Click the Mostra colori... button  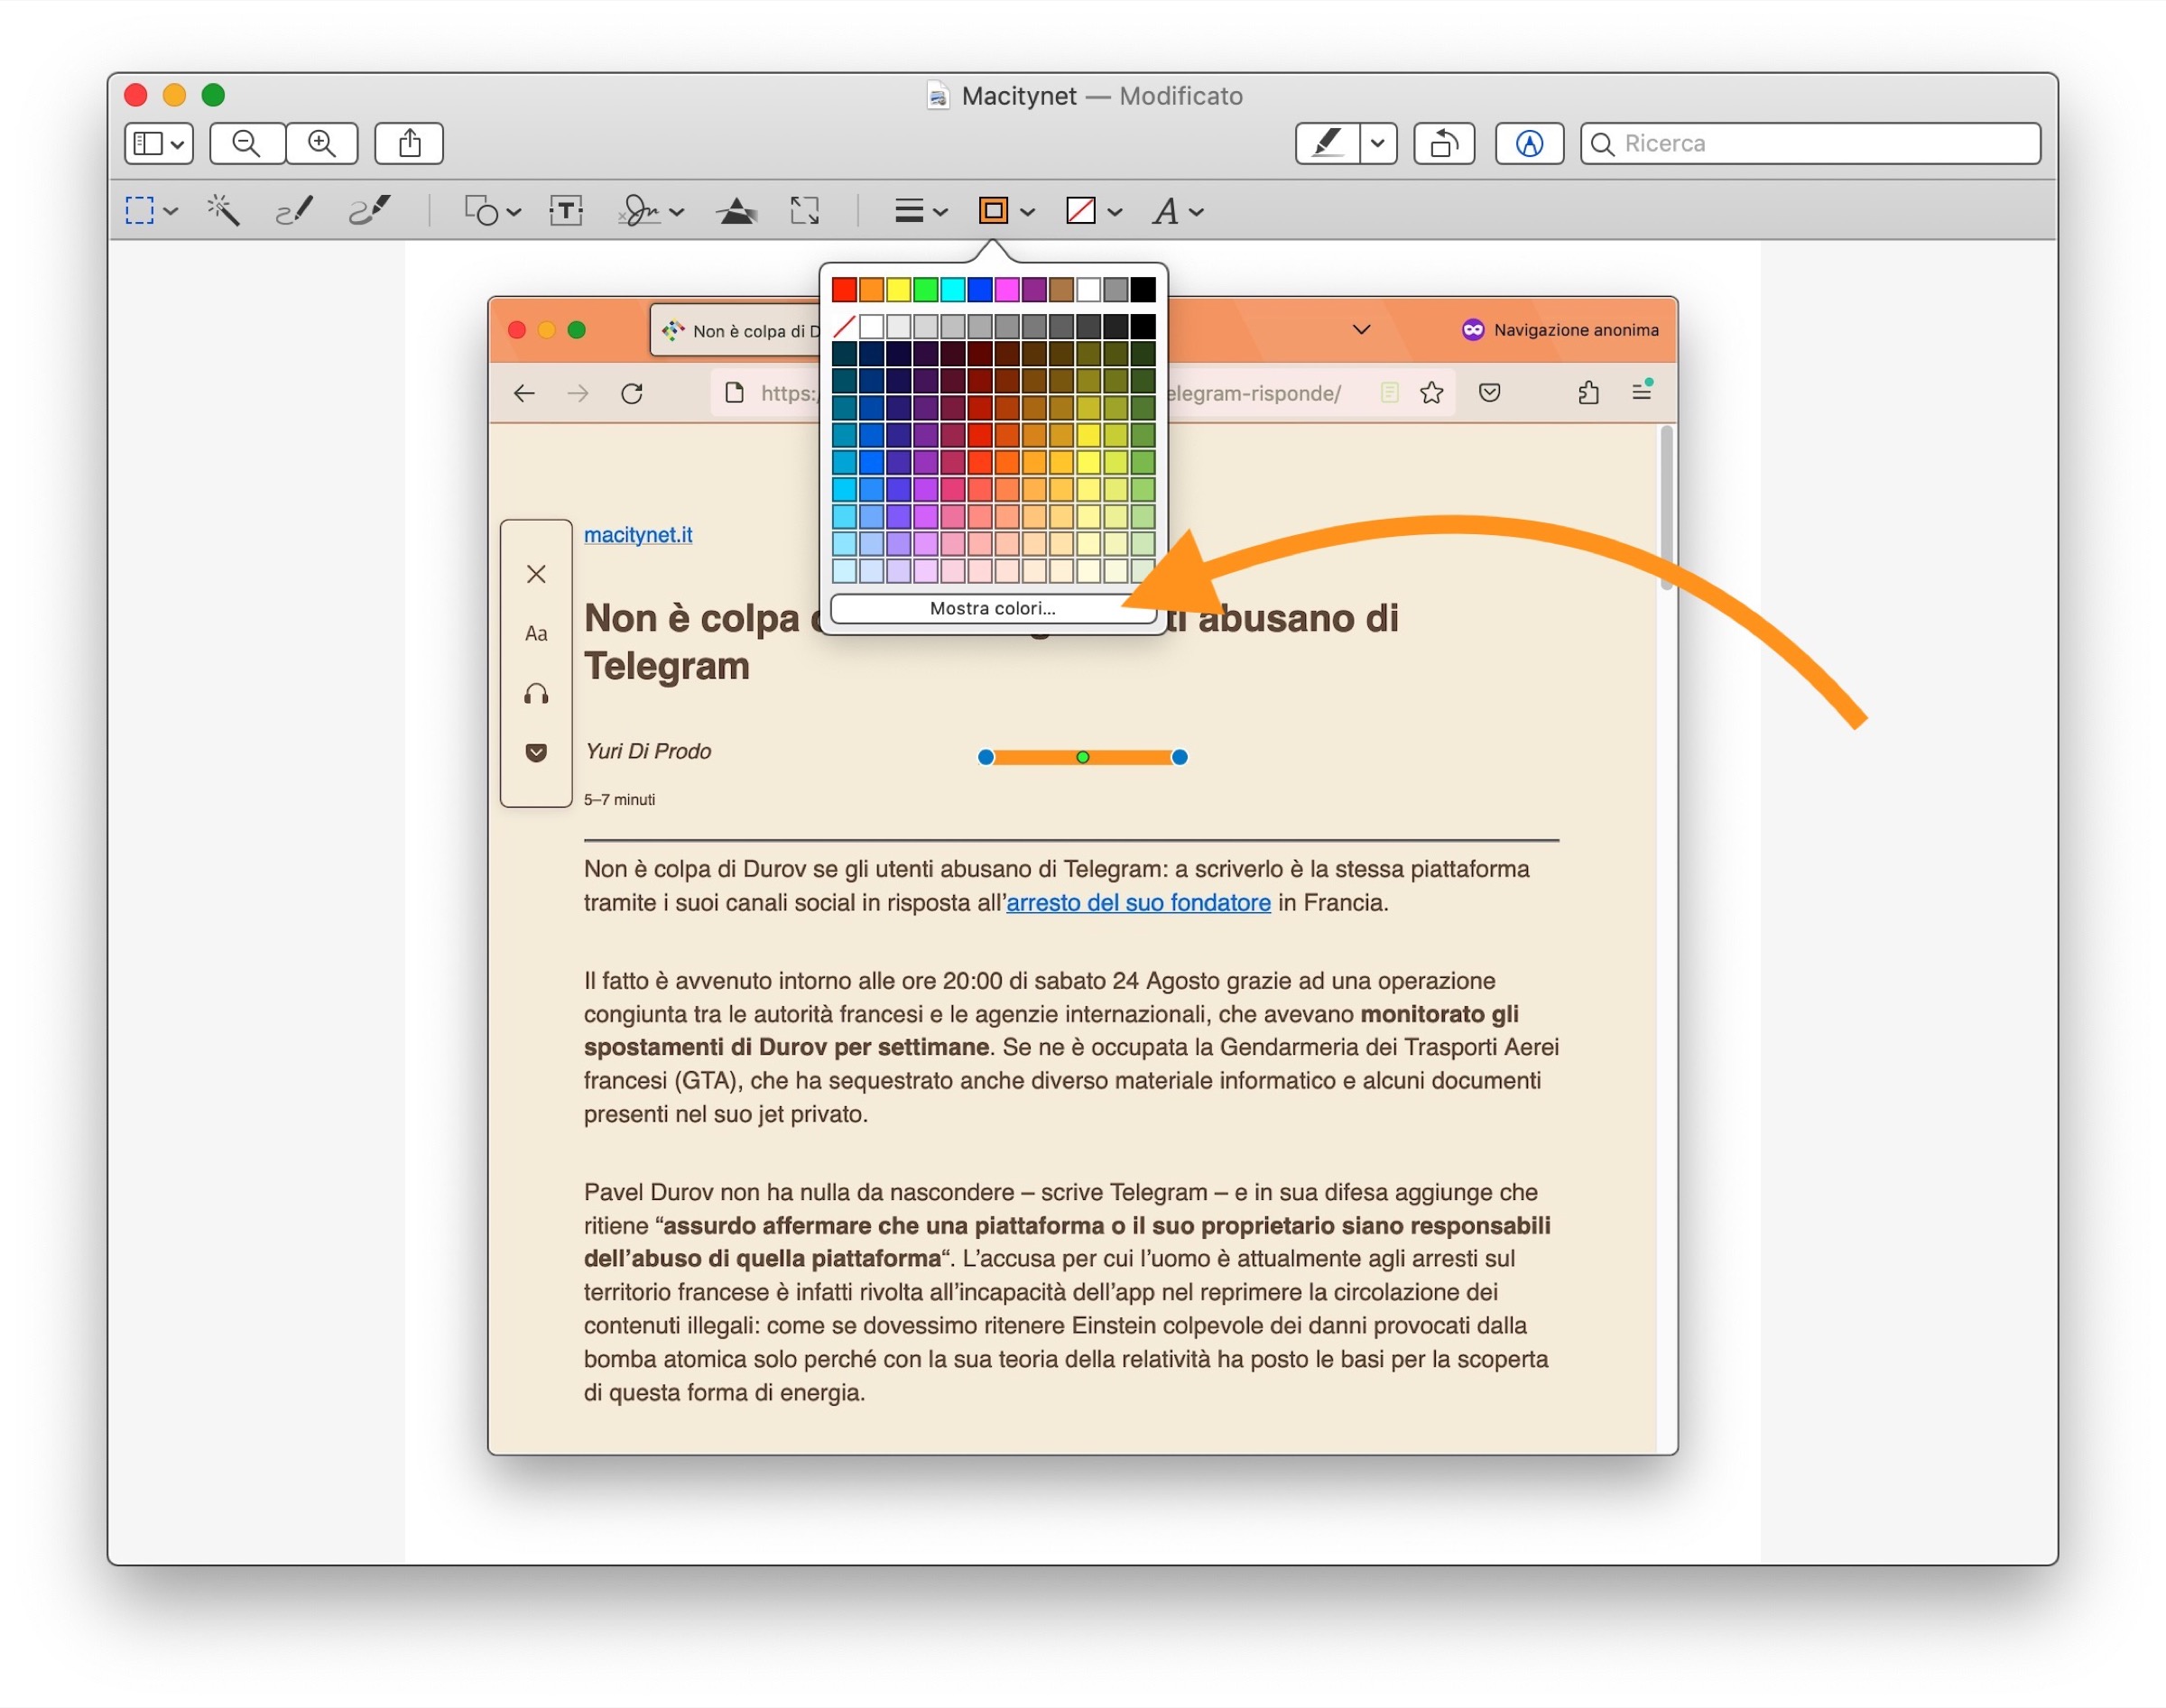click(992, 608)
